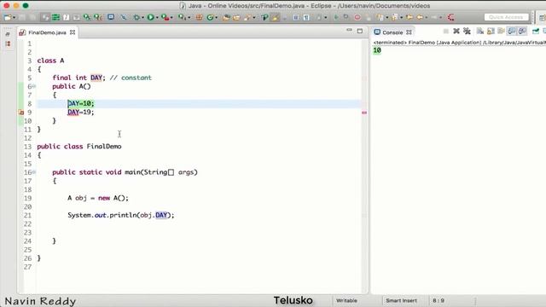Open the Java perspective button
The width and height of the screenshot is (546, 307).
543,17
